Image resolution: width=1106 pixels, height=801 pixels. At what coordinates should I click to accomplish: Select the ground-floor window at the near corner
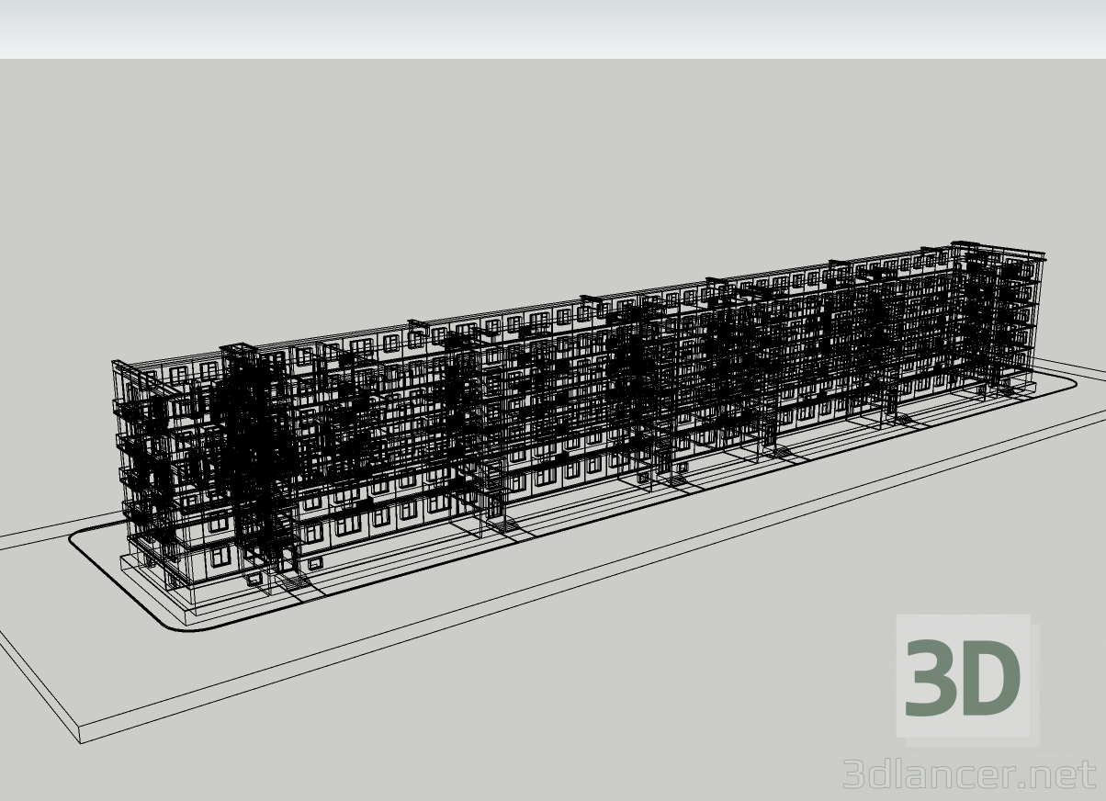click(220, 557)
